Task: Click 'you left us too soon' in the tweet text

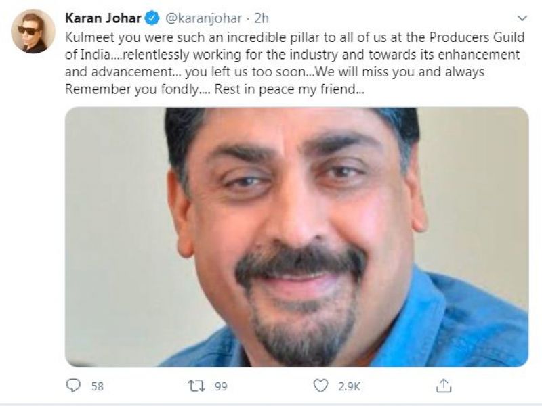Action: click(245, 72)
